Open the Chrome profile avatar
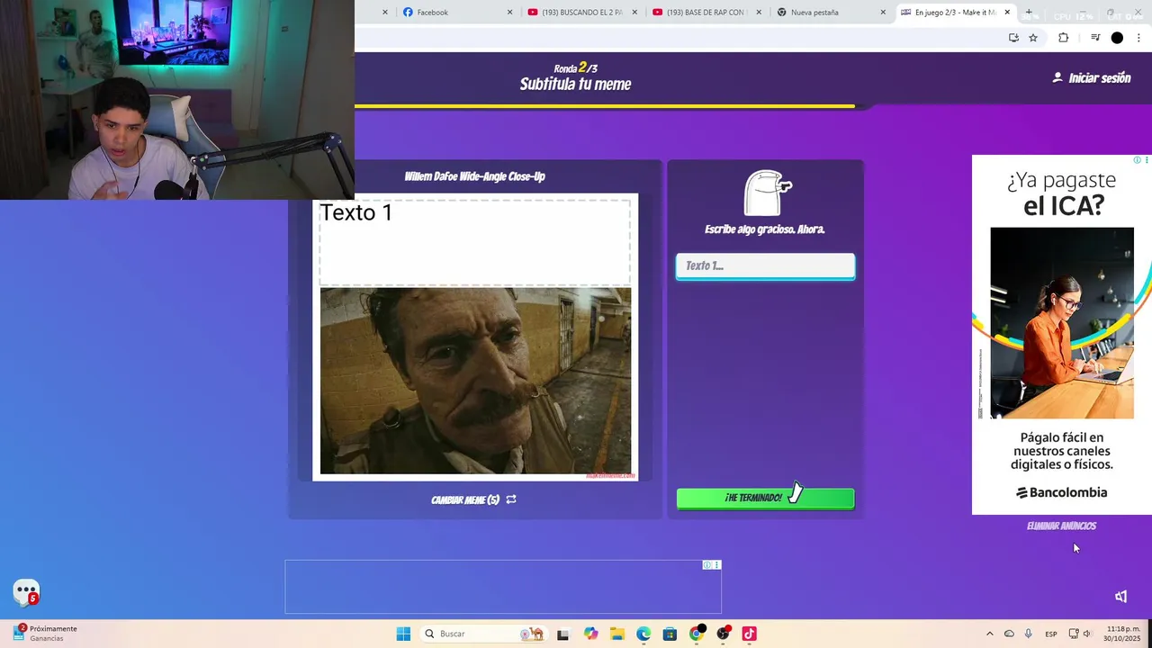Screen dimensions: 1152x648 1117,38
